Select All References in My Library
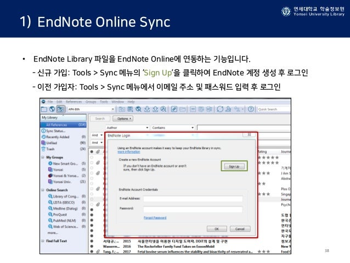This screenshot has height=263, width=350. point(64,125)
